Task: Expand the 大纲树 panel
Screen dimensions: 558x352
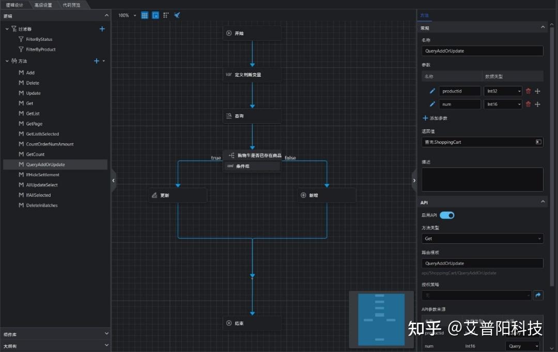Action: (106, 345)
